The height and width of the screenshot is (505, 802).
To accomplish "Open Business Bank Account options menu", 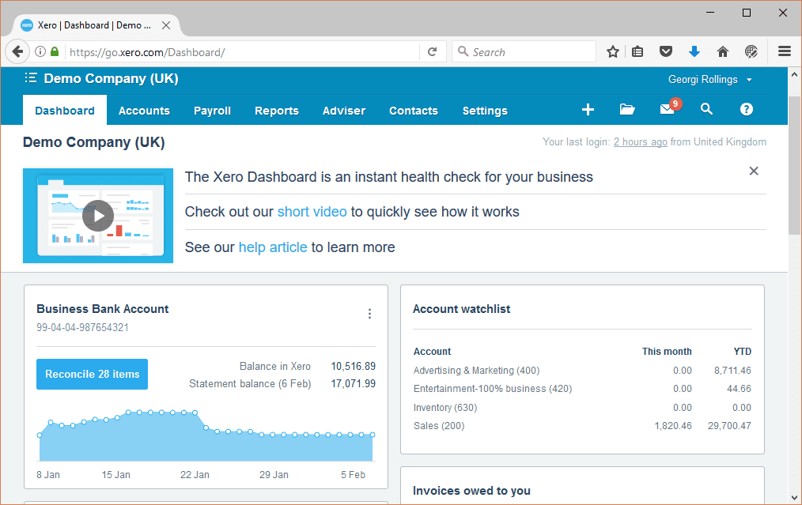I will coord(369,314).
